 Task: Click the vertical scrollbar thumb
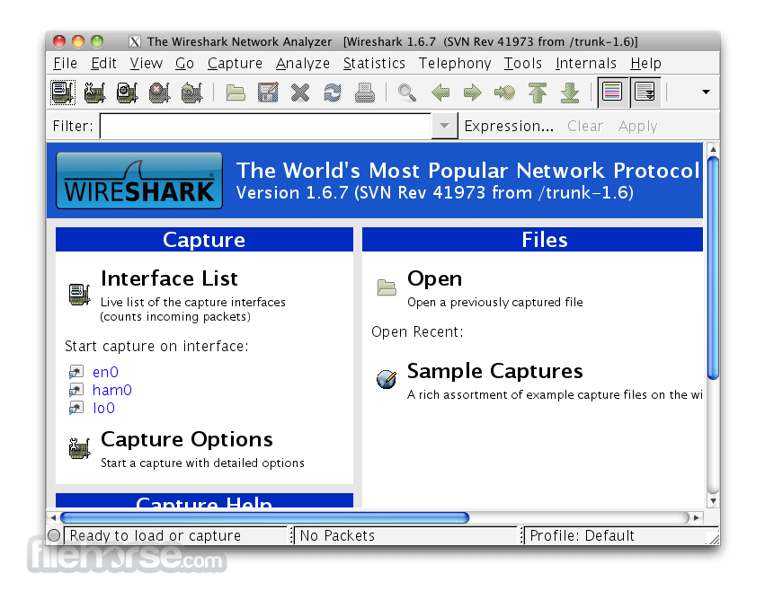pos(713,267)
